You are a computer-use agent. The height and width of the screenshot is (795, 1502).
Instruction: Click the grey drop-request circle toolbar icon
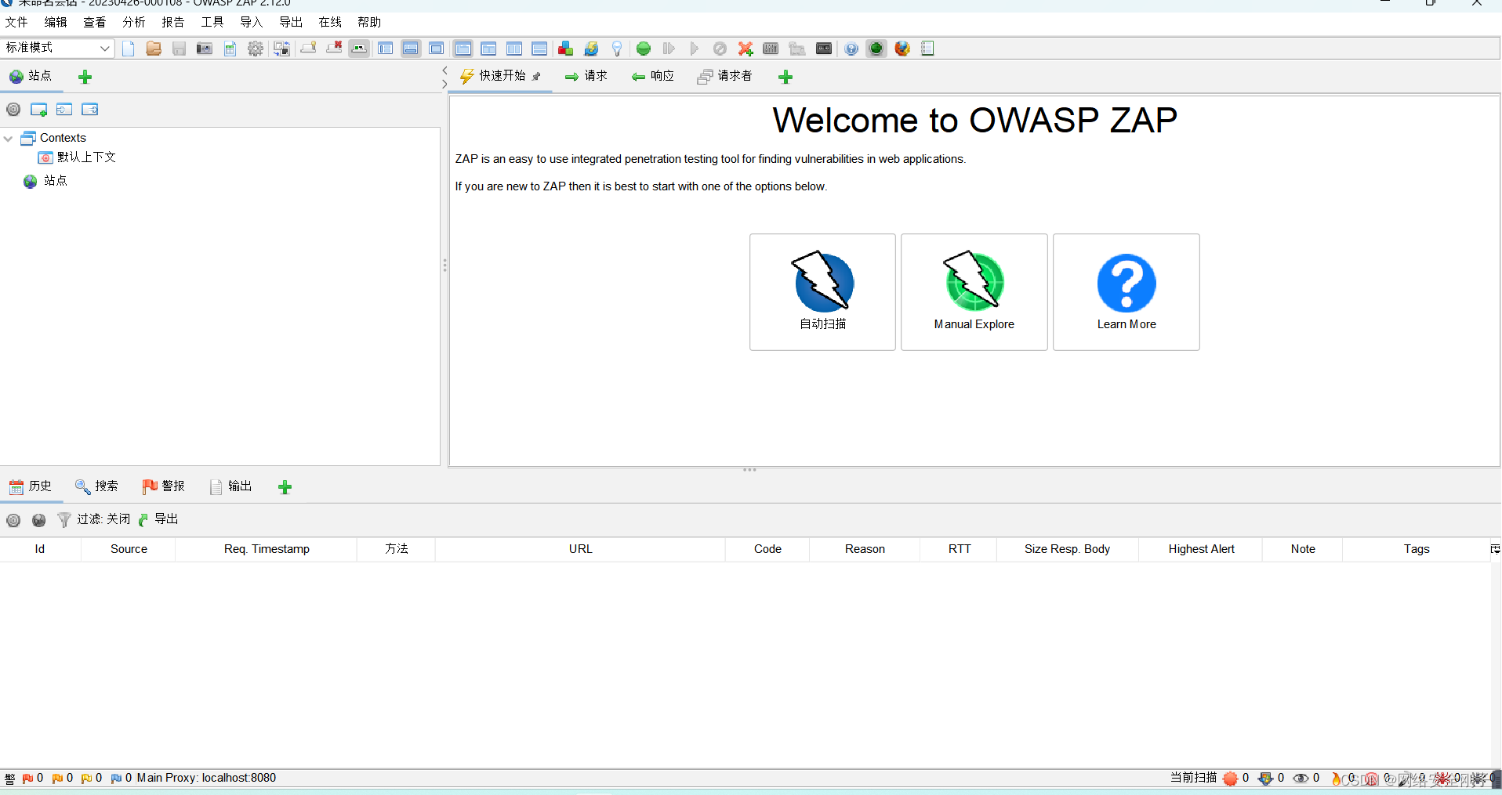click(x=720, y=49)
